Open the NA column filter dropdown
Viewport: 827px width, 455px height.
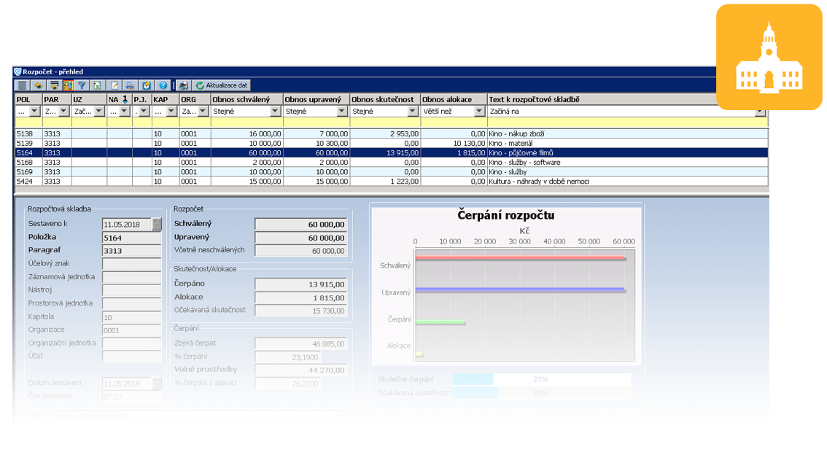click(125, 112)
